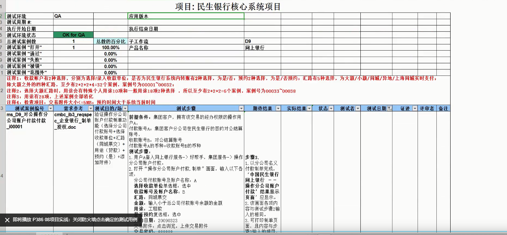Select the title 项目: 民生银行核心系统项目
This screenshot has width=507, height=235.
[x=228, y=7]
